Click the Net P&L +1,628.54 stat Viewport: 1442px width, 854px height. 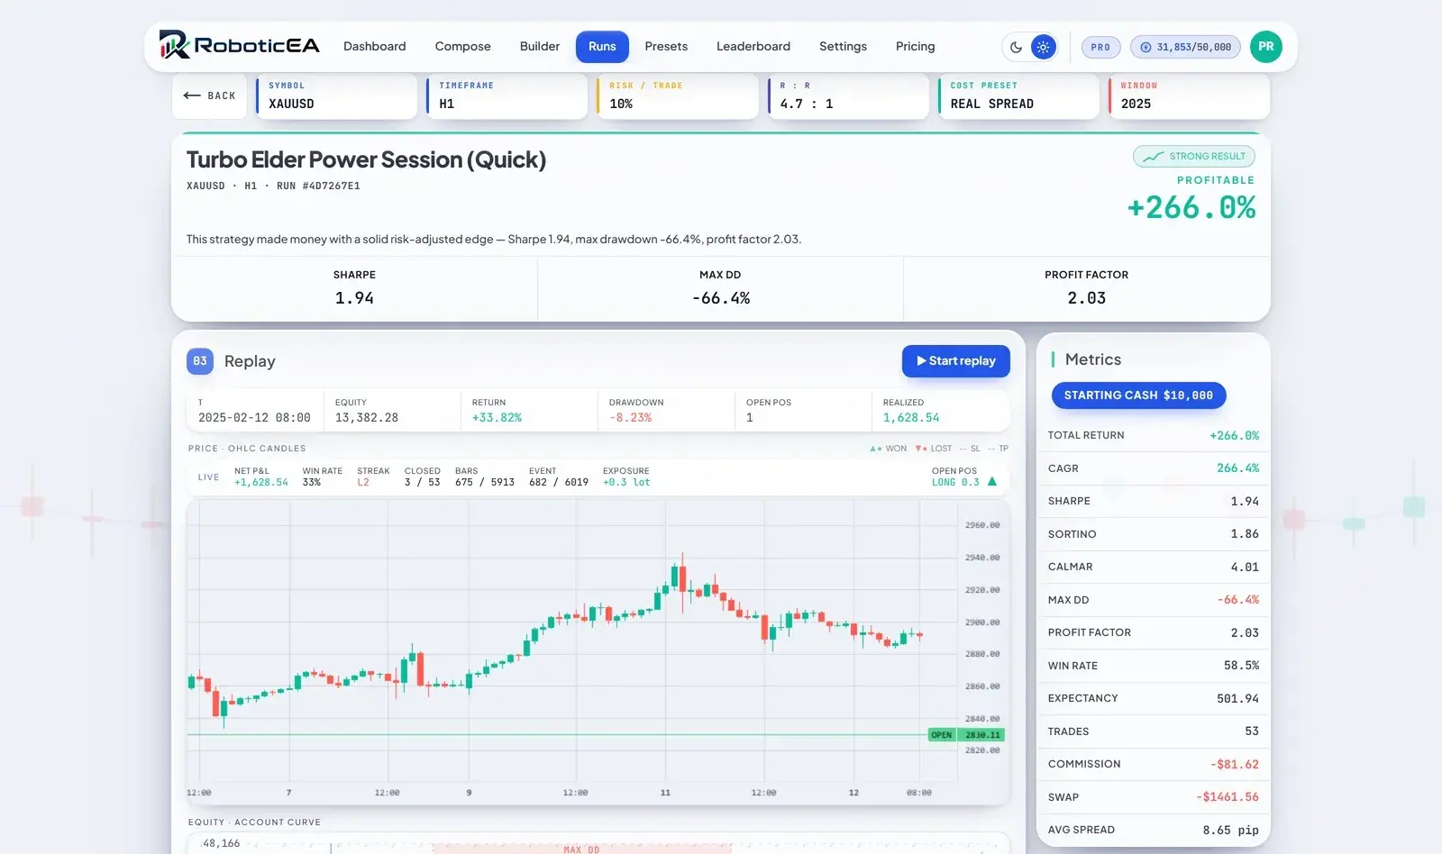point(260,477)
